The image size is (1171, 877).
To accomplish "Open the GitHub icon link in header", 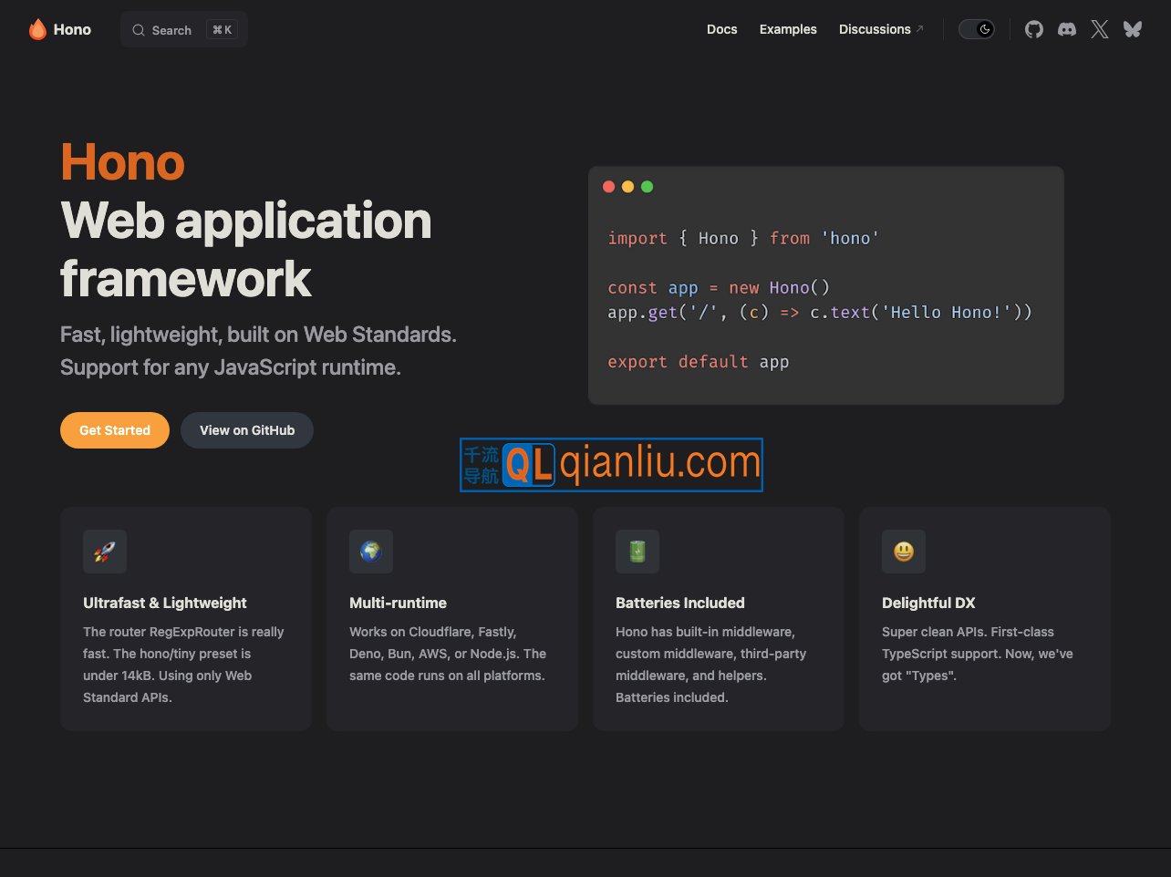I will 1033,29.
